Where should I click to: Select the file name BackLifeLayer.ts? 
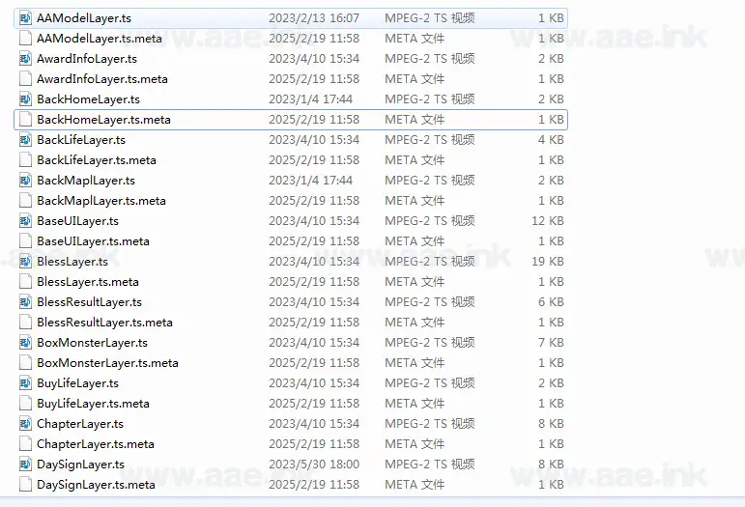click(81, 140)
